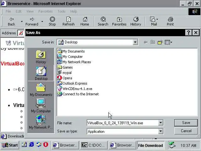The width and height of the screenshot is (201, 151).
Task: Click the Stop toolbar button
Action: tap(52, 21)
